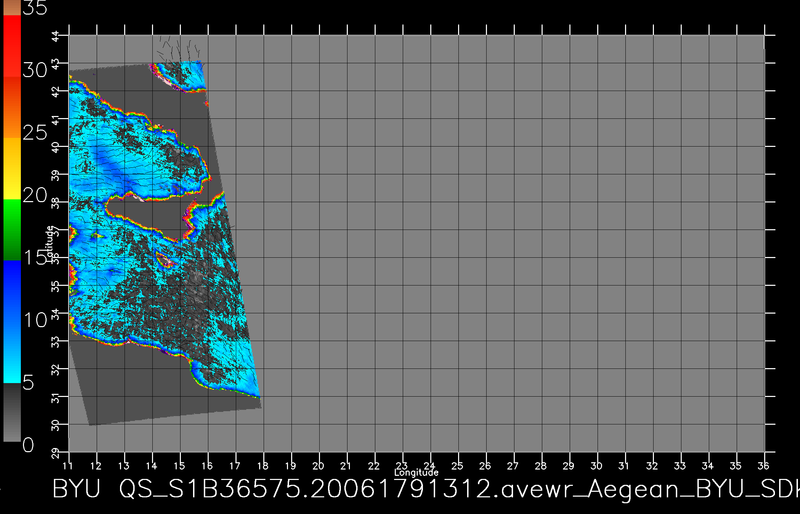
Task: Click the color scale label 25
Action: (35, 133)
